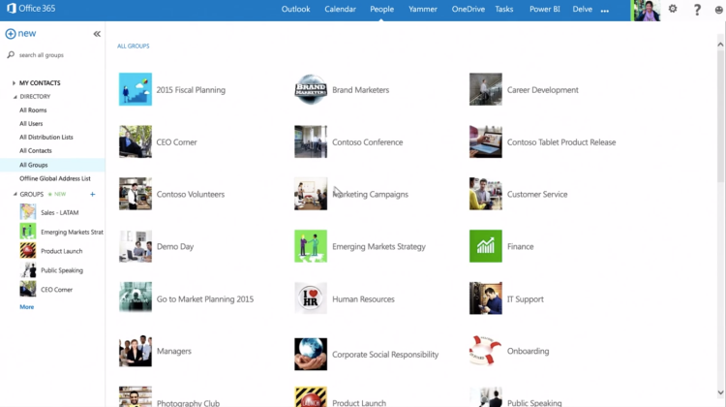Open the Outlook tab
Image resolution: width=726 pixels, height=407 pixels.
tap(296, 9)
